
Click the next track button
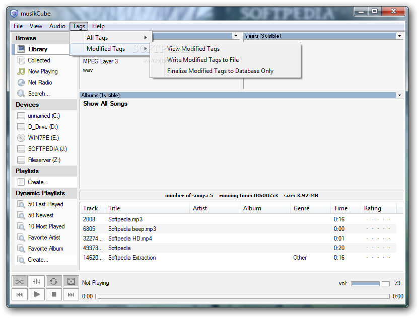coord(71,294)
